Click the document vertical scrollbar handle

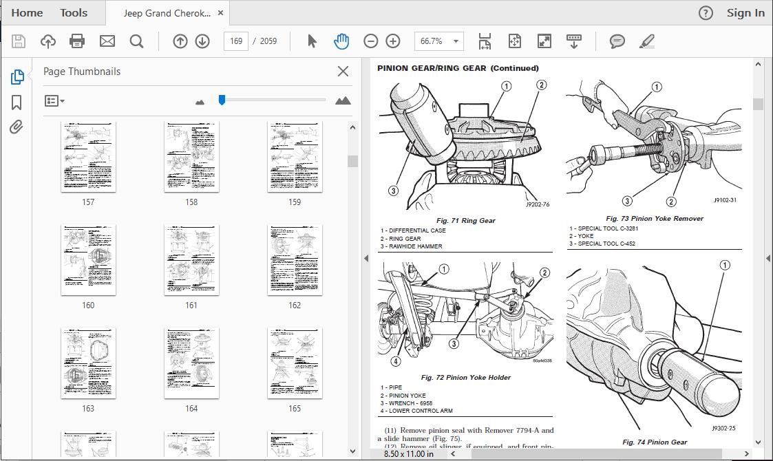(758, 104)
